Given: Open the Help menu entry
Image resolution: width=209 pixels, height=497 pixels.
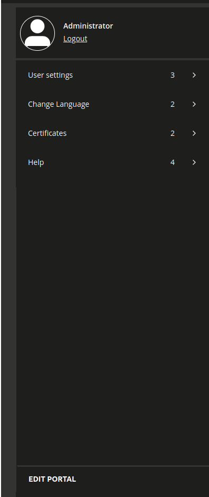Looking at the screenshot, I should pos(112,162).
